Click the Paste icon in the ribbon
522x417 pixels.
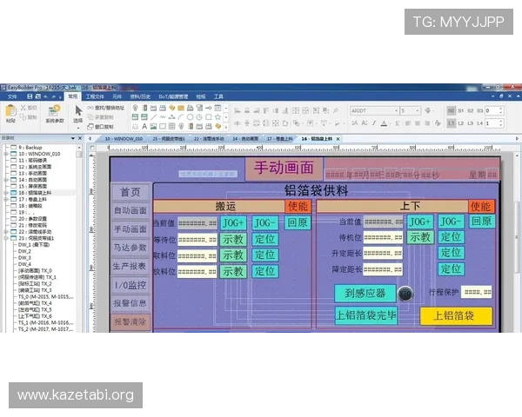point(10,111)
